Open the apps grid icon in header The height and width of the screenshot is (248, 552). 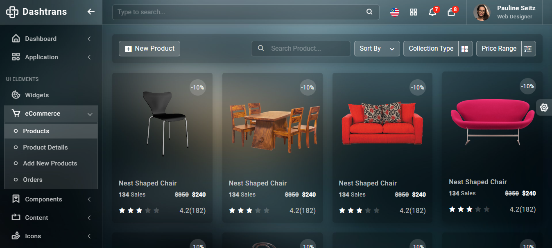point(414,12)
